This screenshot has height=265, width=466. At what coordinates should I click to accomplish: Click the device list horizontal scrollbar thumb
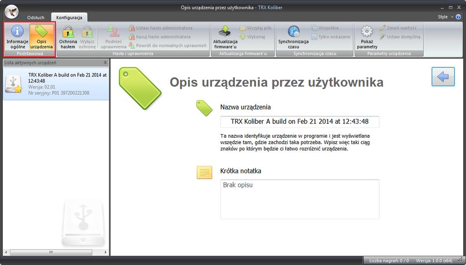51,253
